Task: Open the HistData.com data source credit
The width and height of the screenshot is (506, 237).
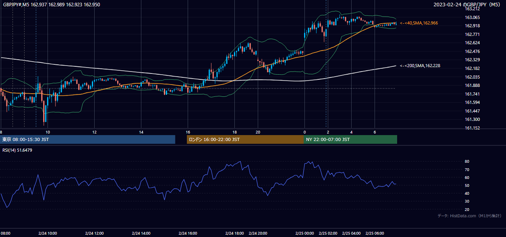Action: click(470, 216)
